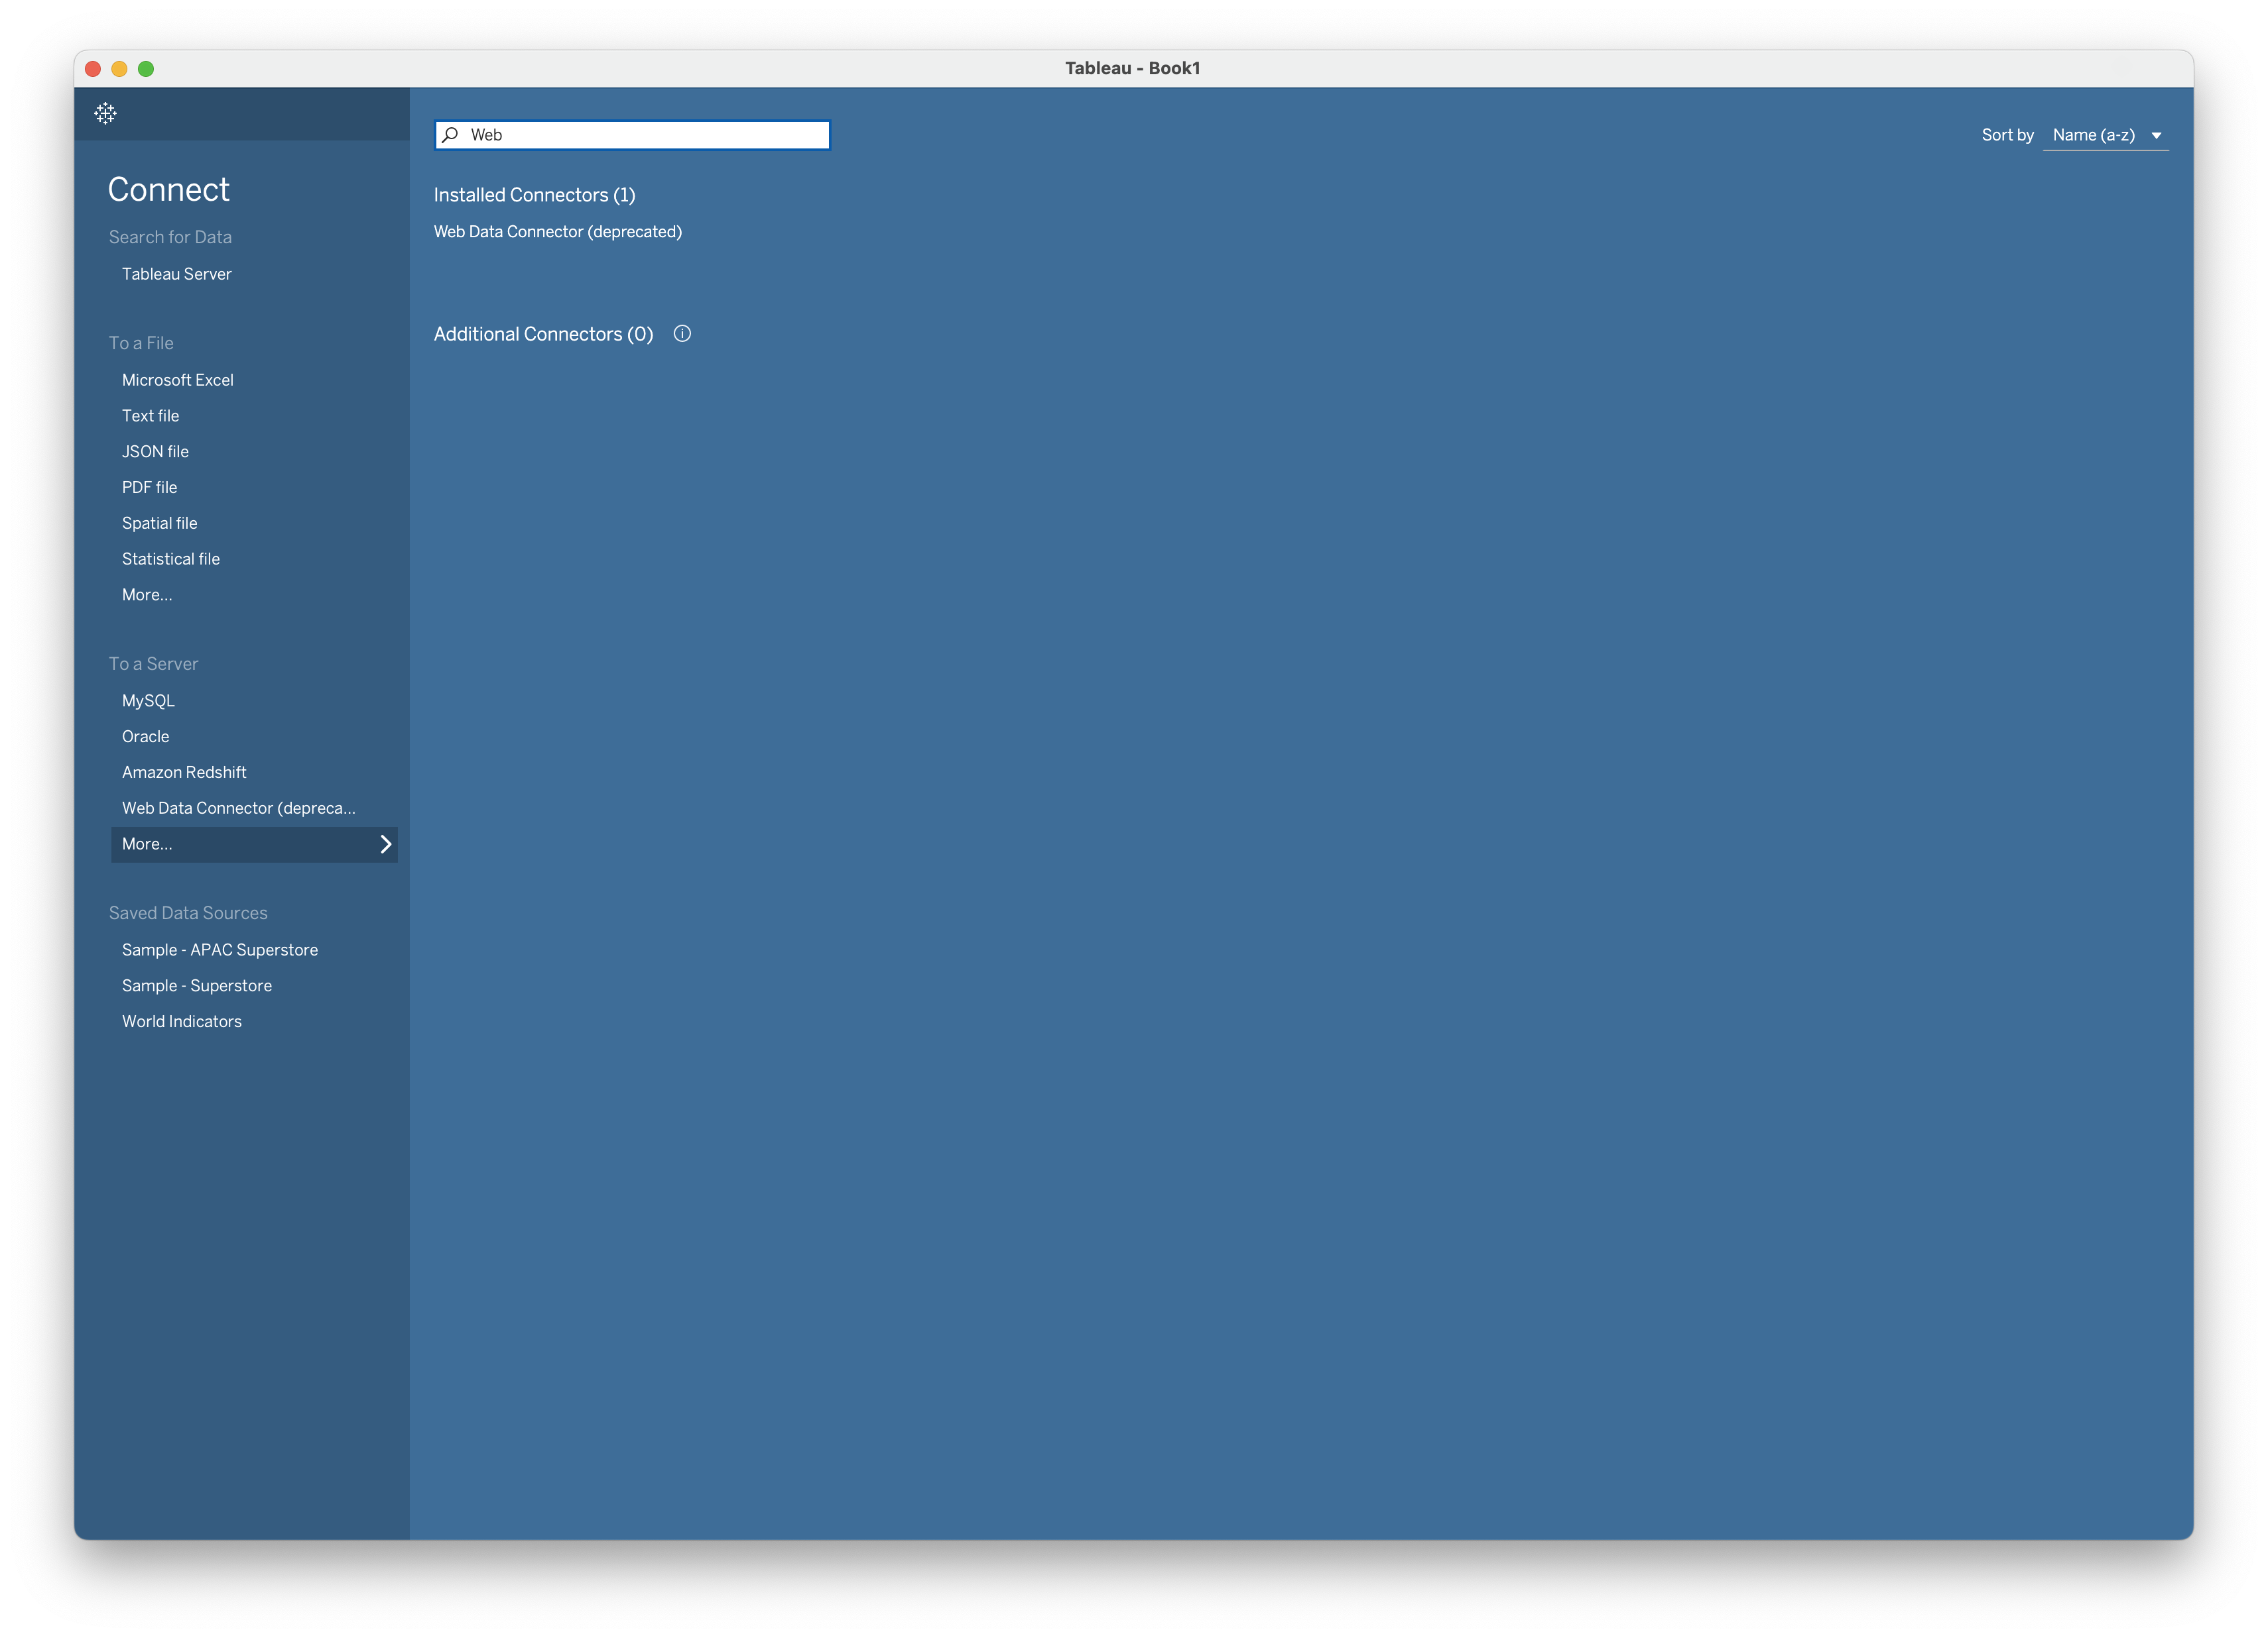Close the Tableau window with red button
The height and width of the screenshot is (1638, 2268).
pos(93,69)
